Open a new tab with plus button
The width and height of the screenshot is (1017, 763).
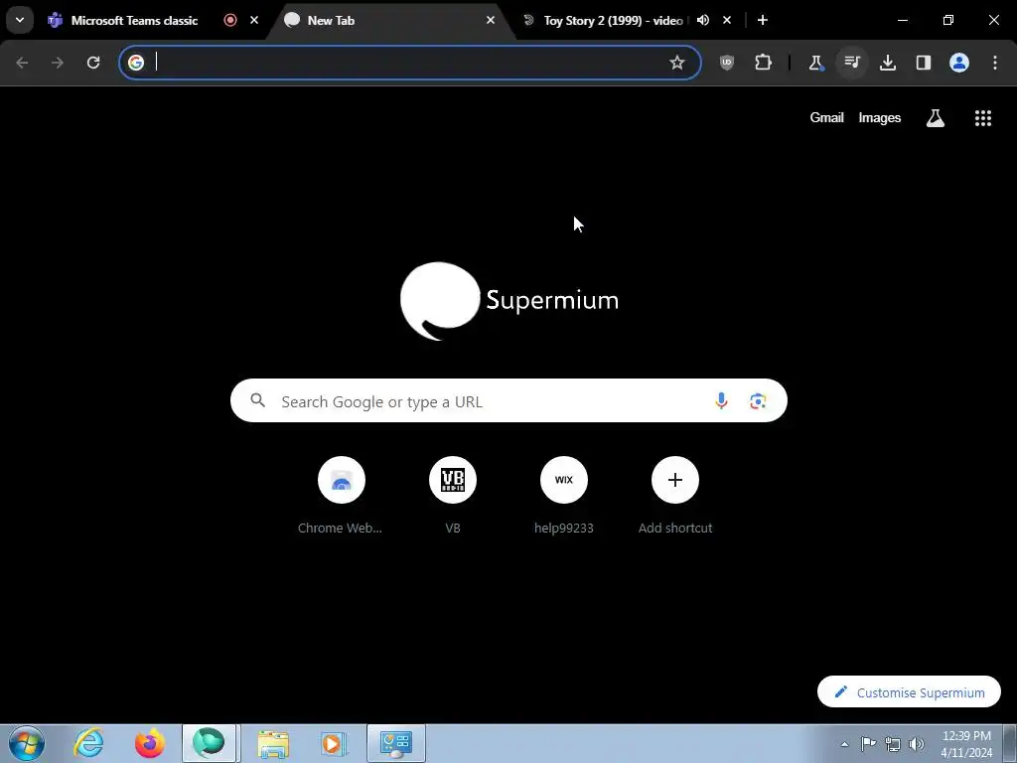[763, 20]
